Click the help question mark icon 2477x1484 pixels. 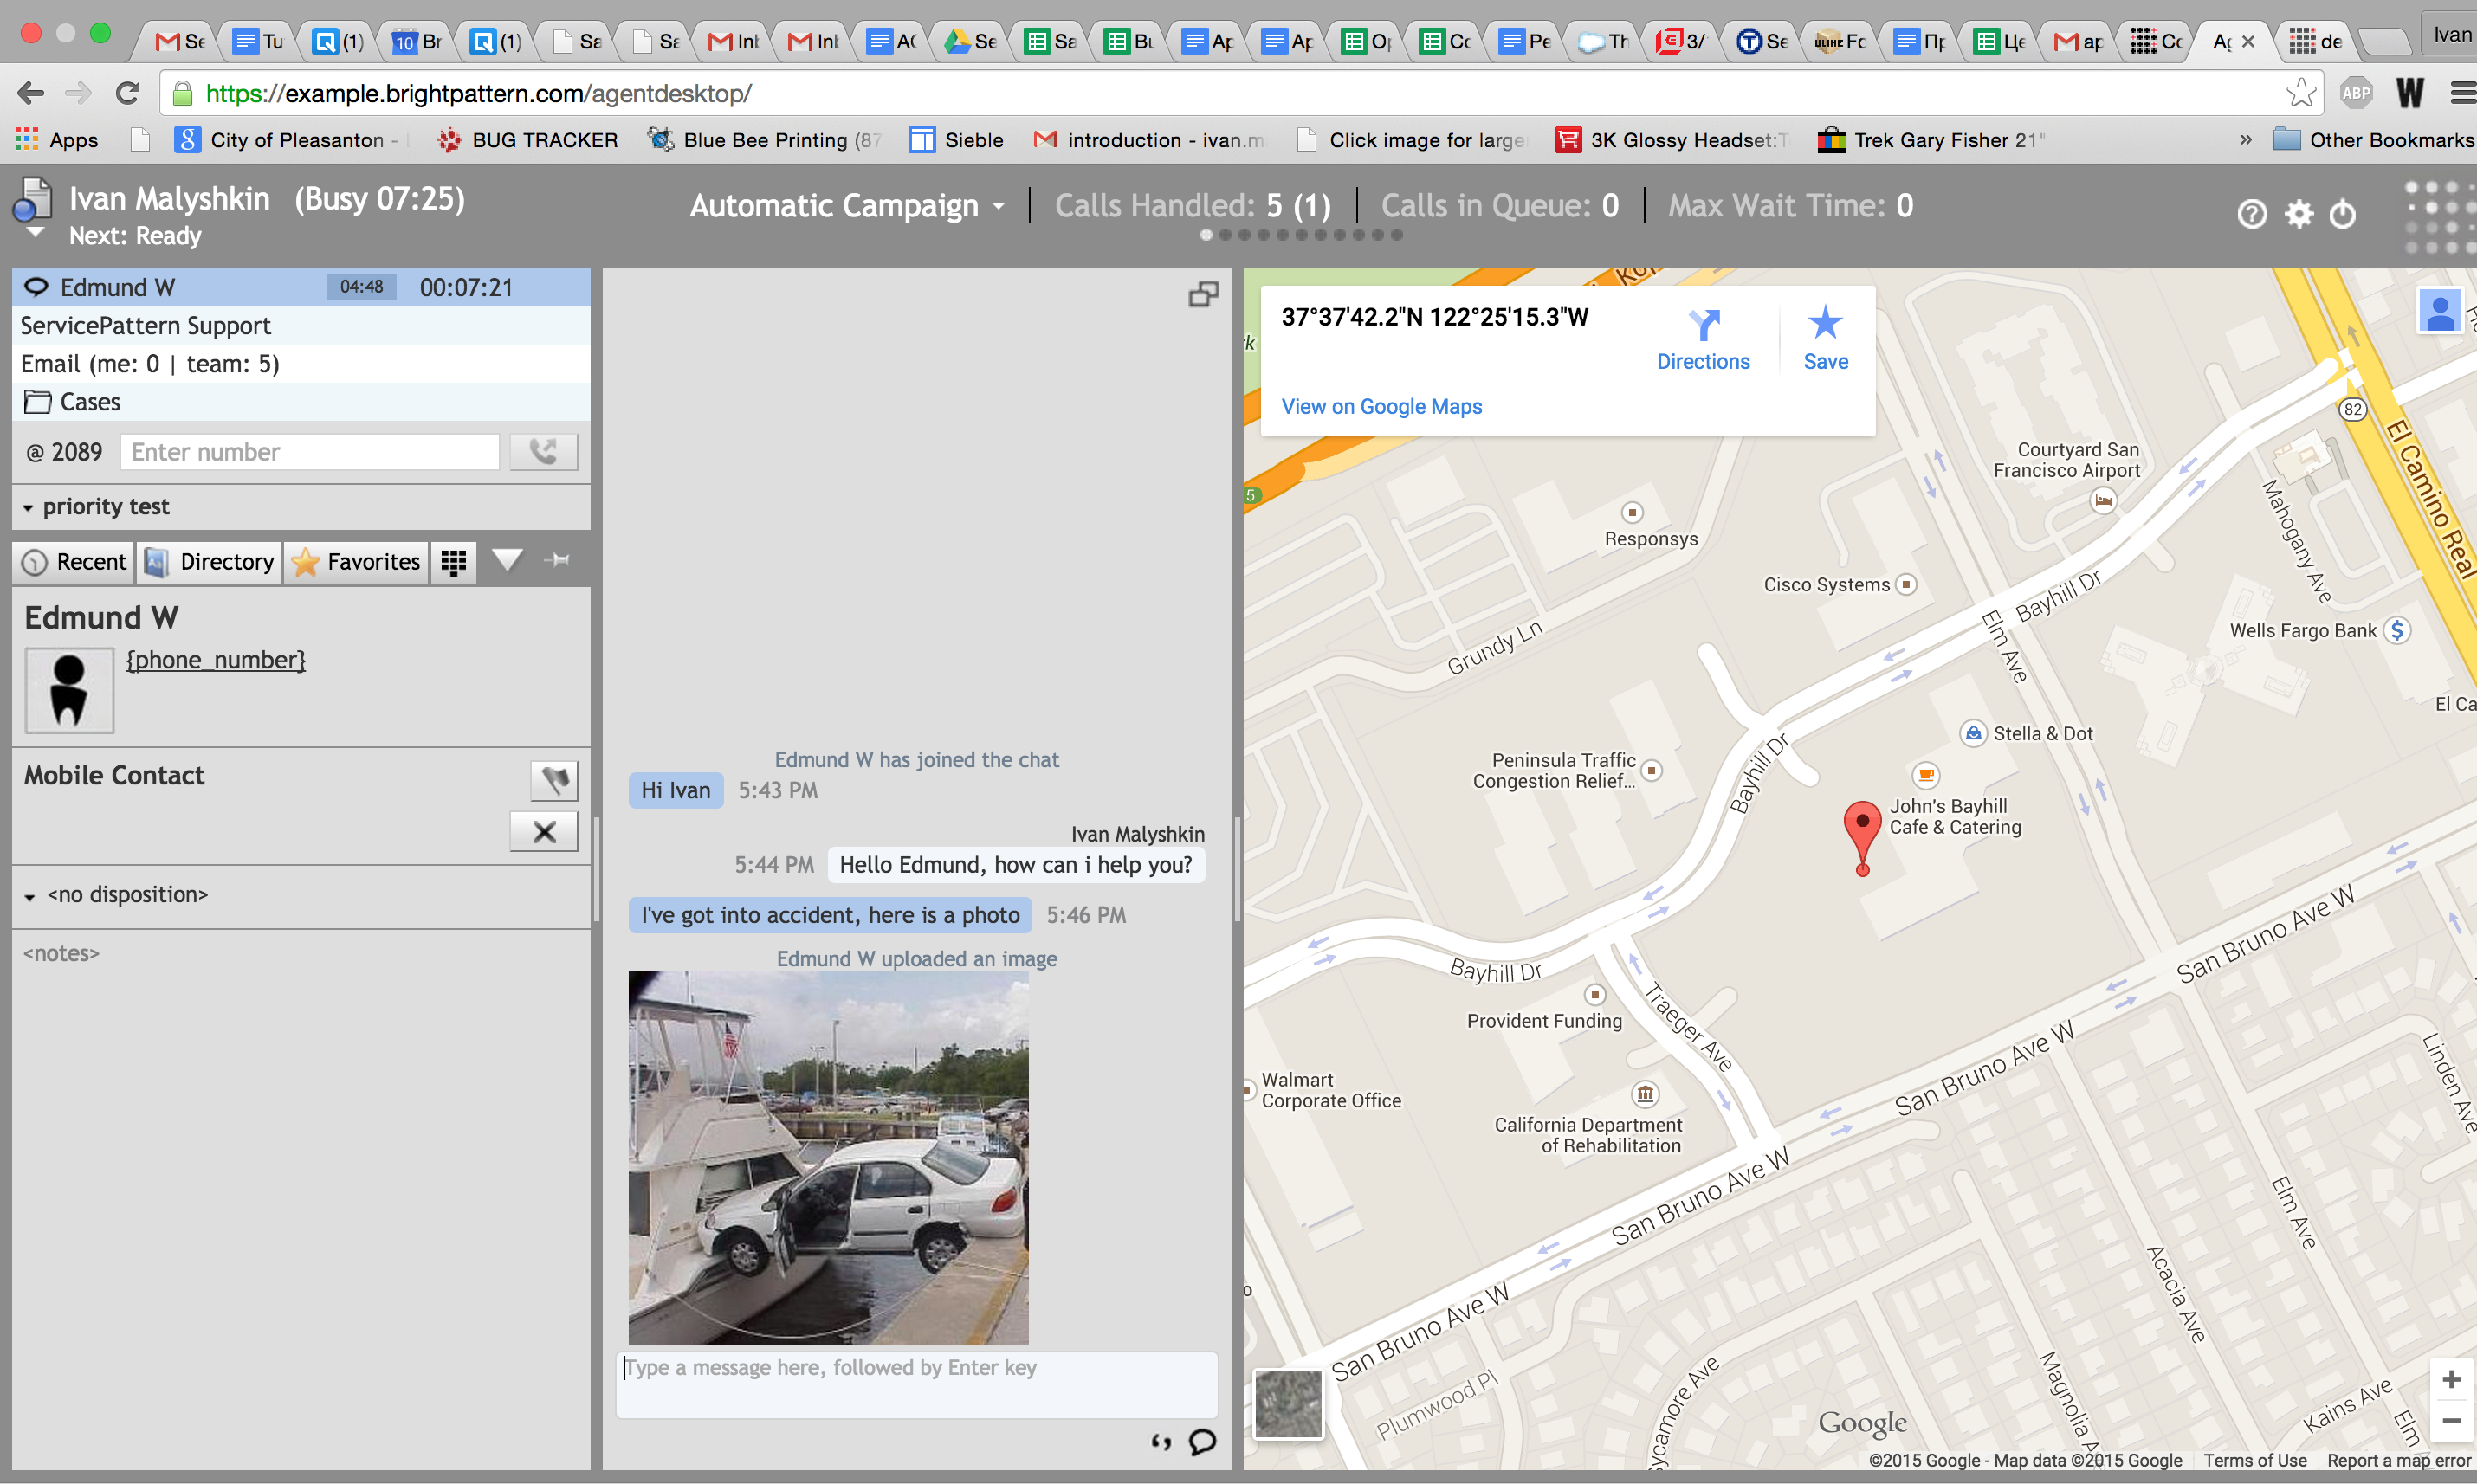2251,214
